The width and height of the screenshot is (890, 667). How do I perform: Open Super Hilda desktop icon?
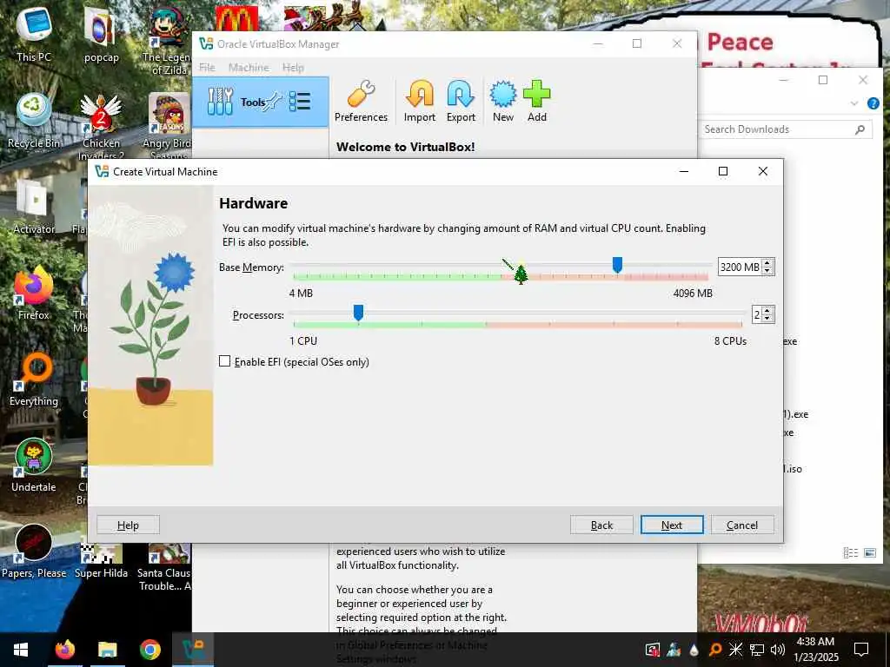[x=101, y=560]
